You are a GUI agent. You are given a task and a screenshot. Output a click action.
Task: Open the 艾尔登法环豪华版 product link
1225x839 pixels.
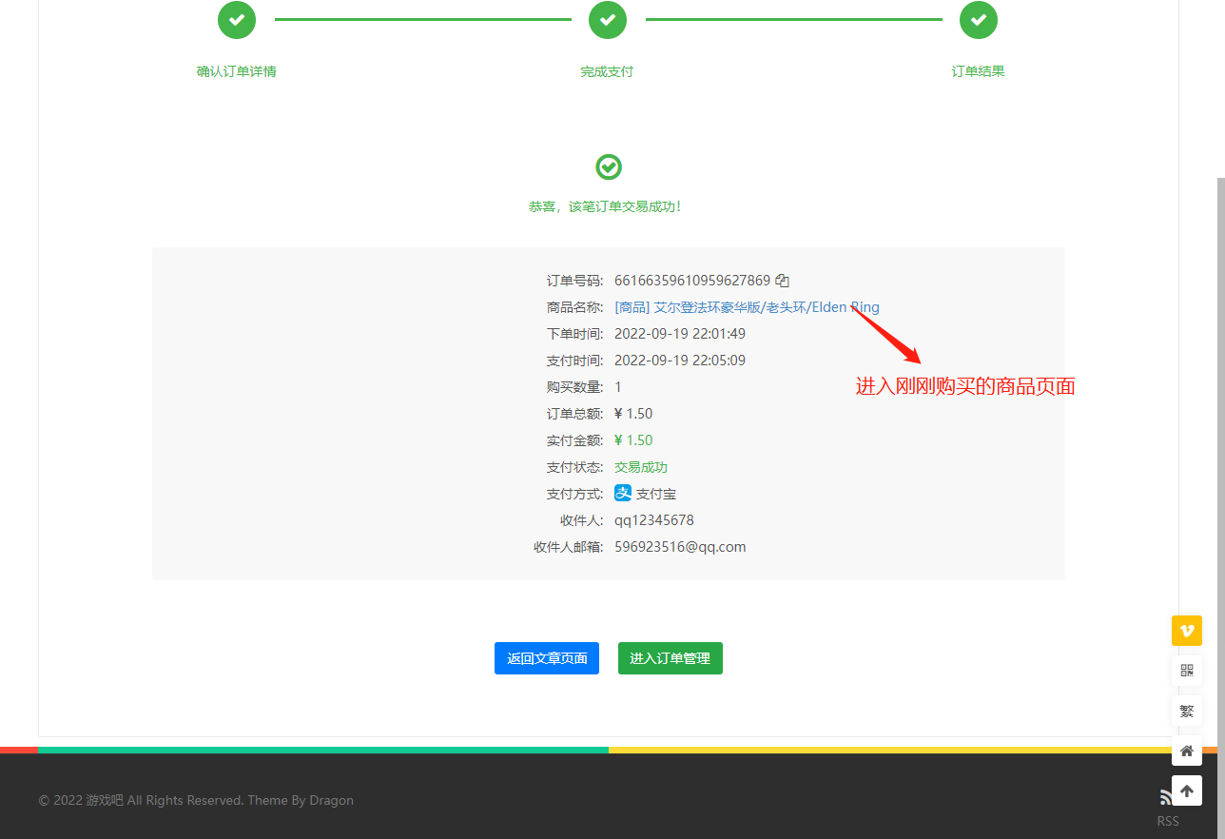pos(747,307)
